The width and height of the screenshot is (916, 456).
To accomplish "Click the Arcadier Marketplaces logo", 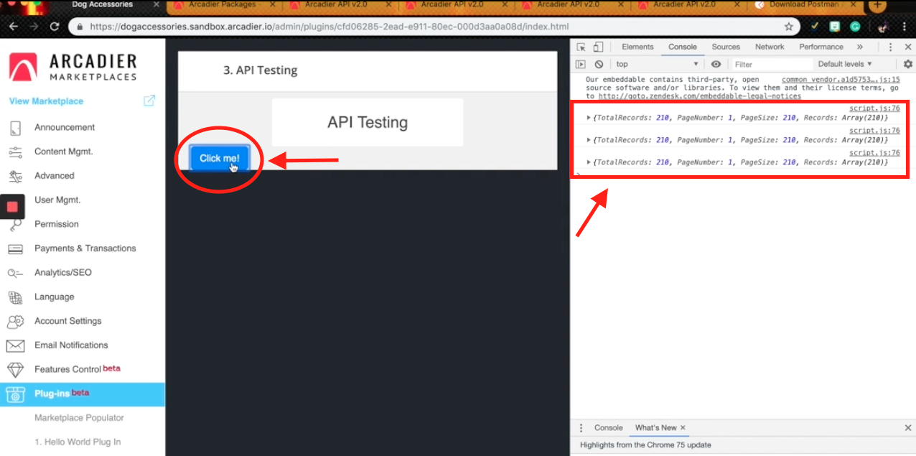I will coord(73,67).
